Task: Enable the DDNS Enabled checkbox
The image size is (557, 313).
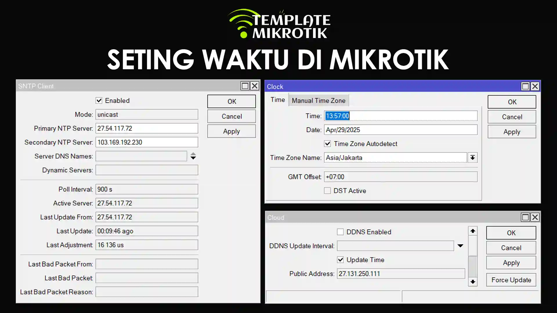Action: click(x=340, y=232)
